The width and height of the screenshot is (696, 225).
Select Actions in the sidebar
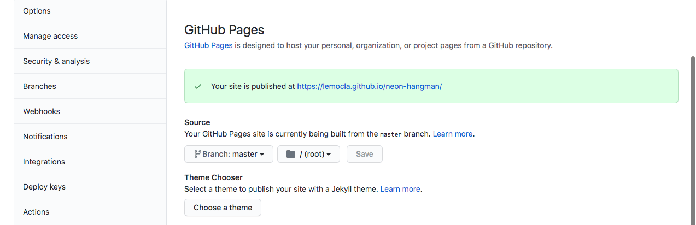tap(90, 212)
